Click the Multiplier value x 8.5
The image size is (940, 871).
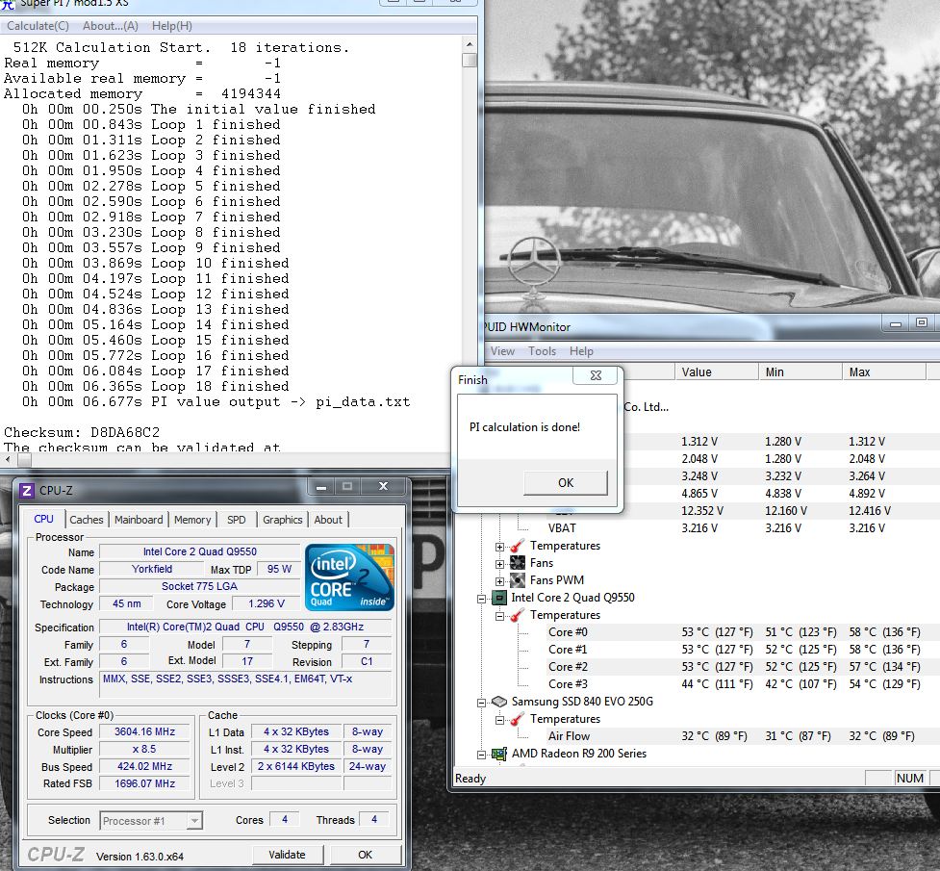pos(144,749)
